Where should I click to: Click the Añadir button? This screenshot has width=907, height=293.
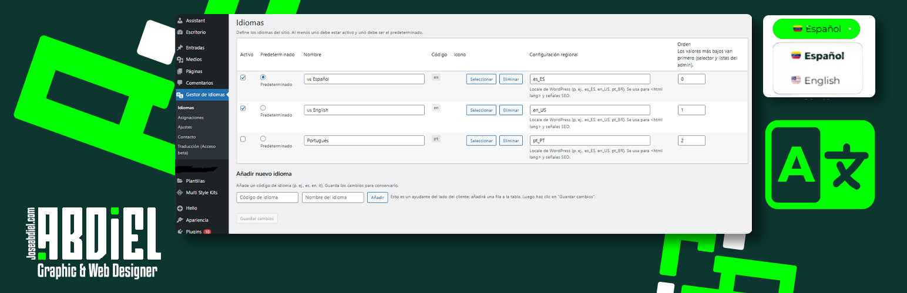[378, 197]
